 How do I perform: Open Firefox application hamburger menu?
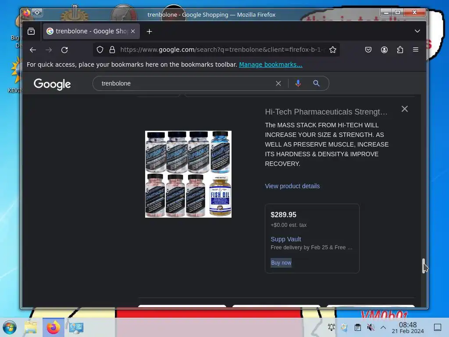click(x=416, y=50)
